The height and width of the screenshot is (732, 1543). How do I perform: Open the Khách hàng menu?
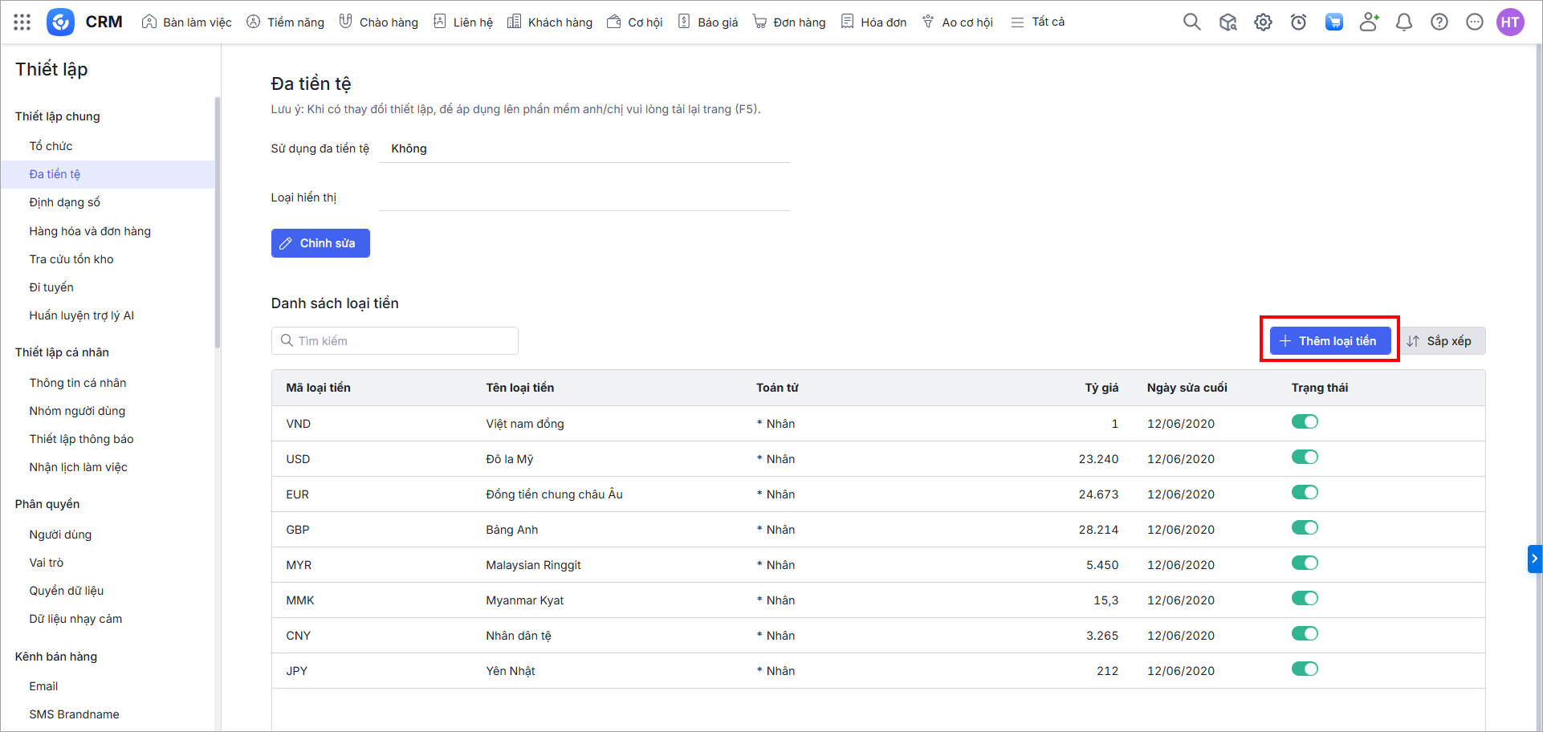(550, 22)
